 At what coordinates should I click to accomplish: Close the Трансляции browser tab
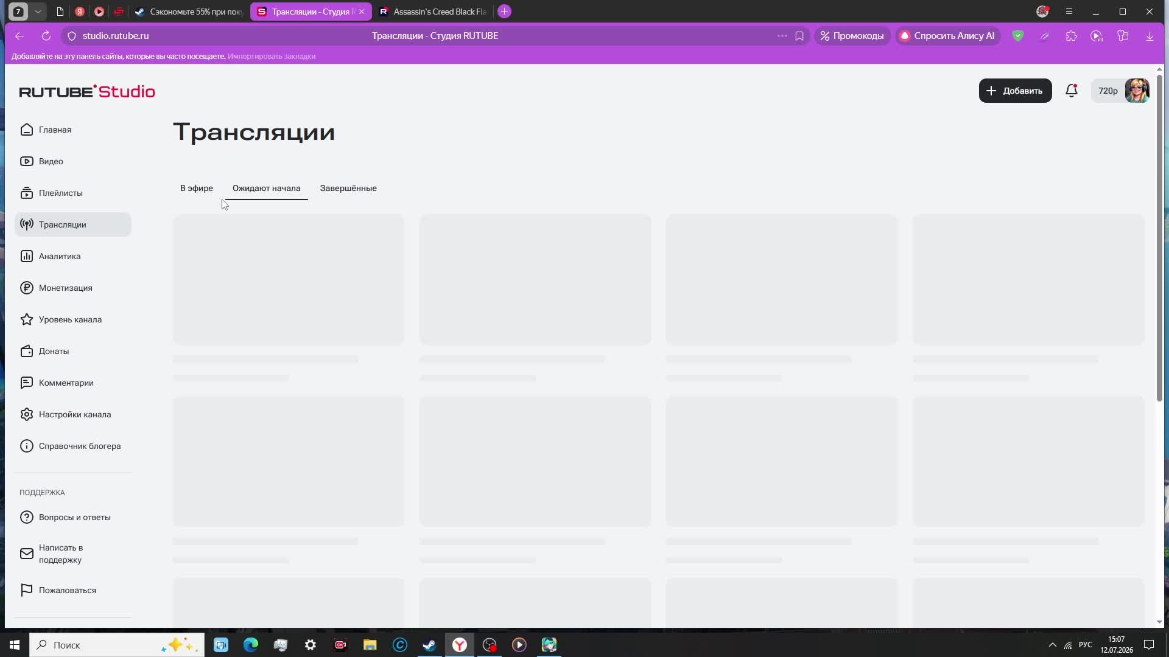coord(362,12)
